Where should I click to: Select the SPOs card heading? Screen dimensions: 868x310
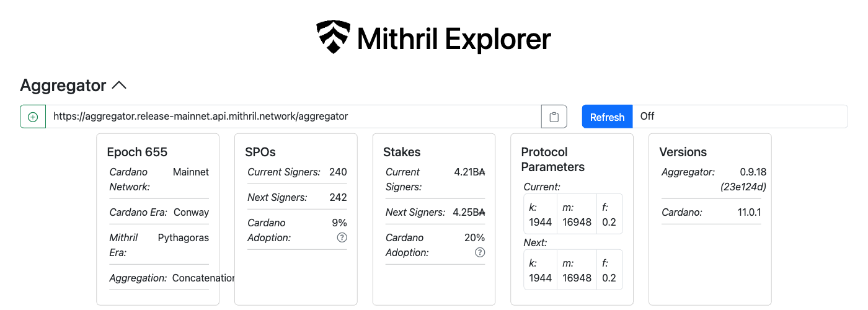point(260,152)
